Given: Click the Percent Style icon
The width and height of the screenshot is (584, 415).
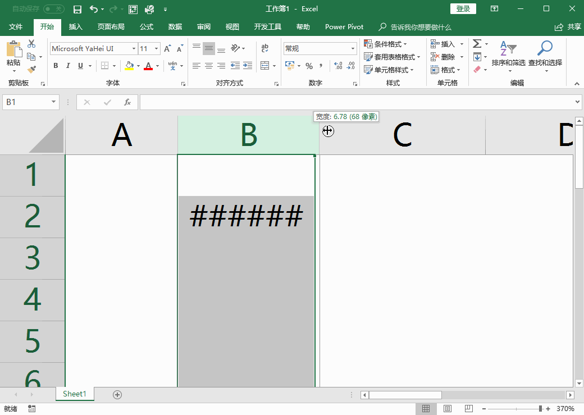Looking at the screenshot, I should tap(309, 66).
